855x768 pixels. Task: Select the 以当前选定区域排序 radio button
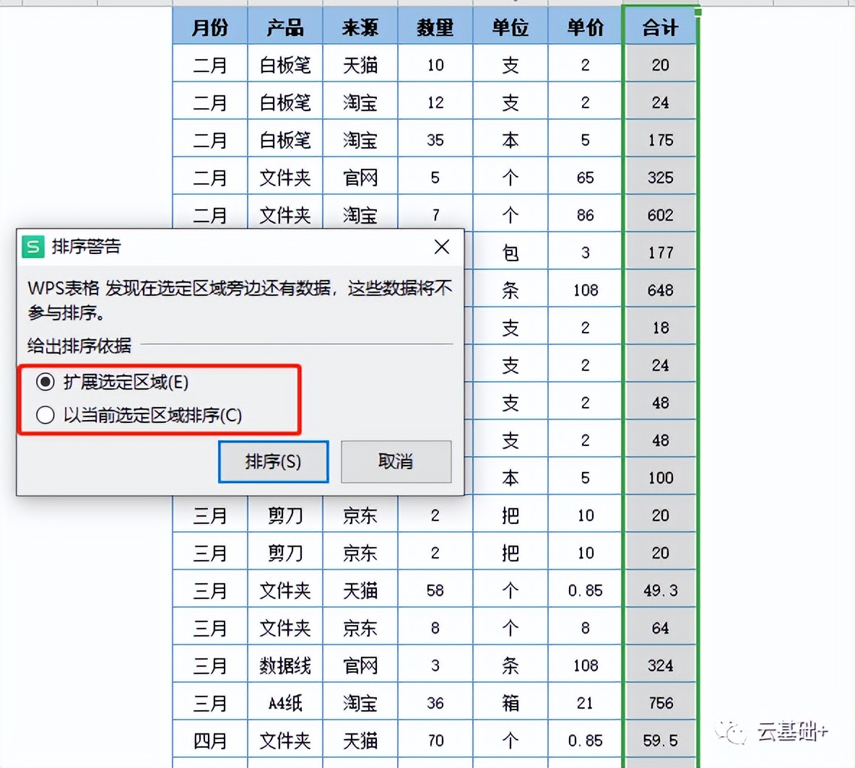45,415
